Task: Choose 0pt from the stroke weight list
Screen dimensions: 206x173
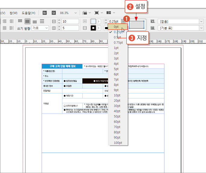Action: (x=118, y=27)
